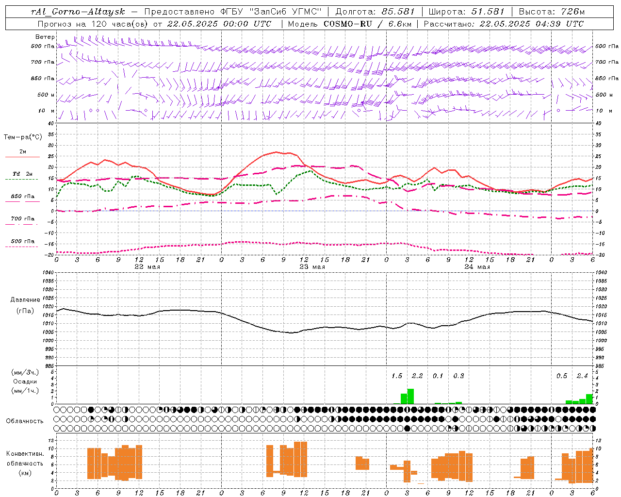This screenshot has width=621, height=497.
Task: Click the Td 2м dew point legend entry
Action: pyautogui.click(x=22, y=175)
